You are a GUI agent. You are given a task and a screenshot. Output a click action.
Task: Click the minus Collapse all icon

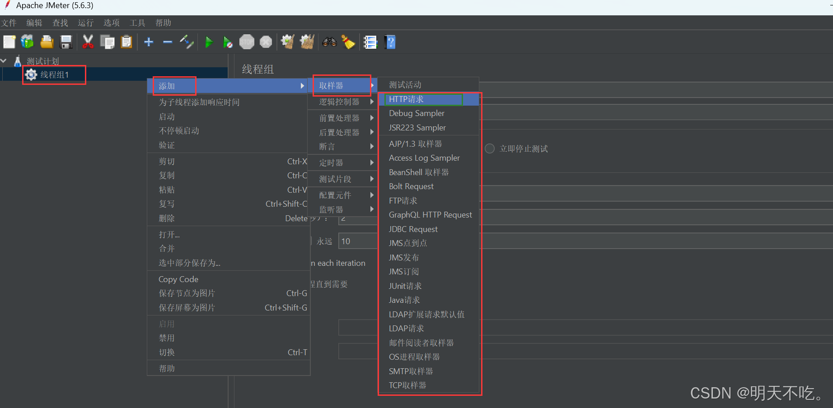[168, 42]
